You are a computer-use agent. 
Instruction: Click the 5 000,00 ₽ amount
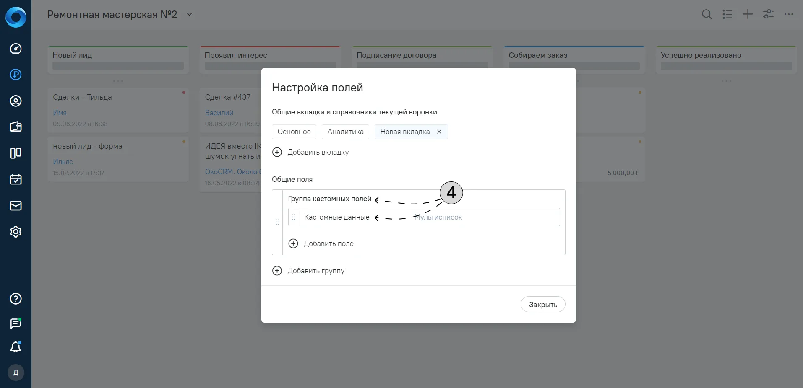[x=623, y=173]
